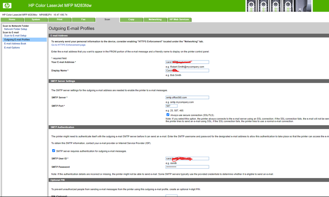Click the e.g. smtp.mycompany.com hint
Viewport: 329px width, 197px height.
coord(180,102)
